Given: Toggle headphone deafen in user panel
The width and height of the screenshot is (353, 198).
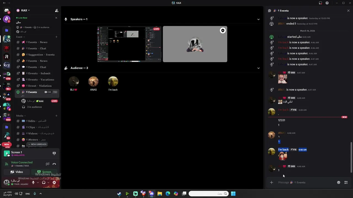Looking at the screenshot, I should point(44,182).
